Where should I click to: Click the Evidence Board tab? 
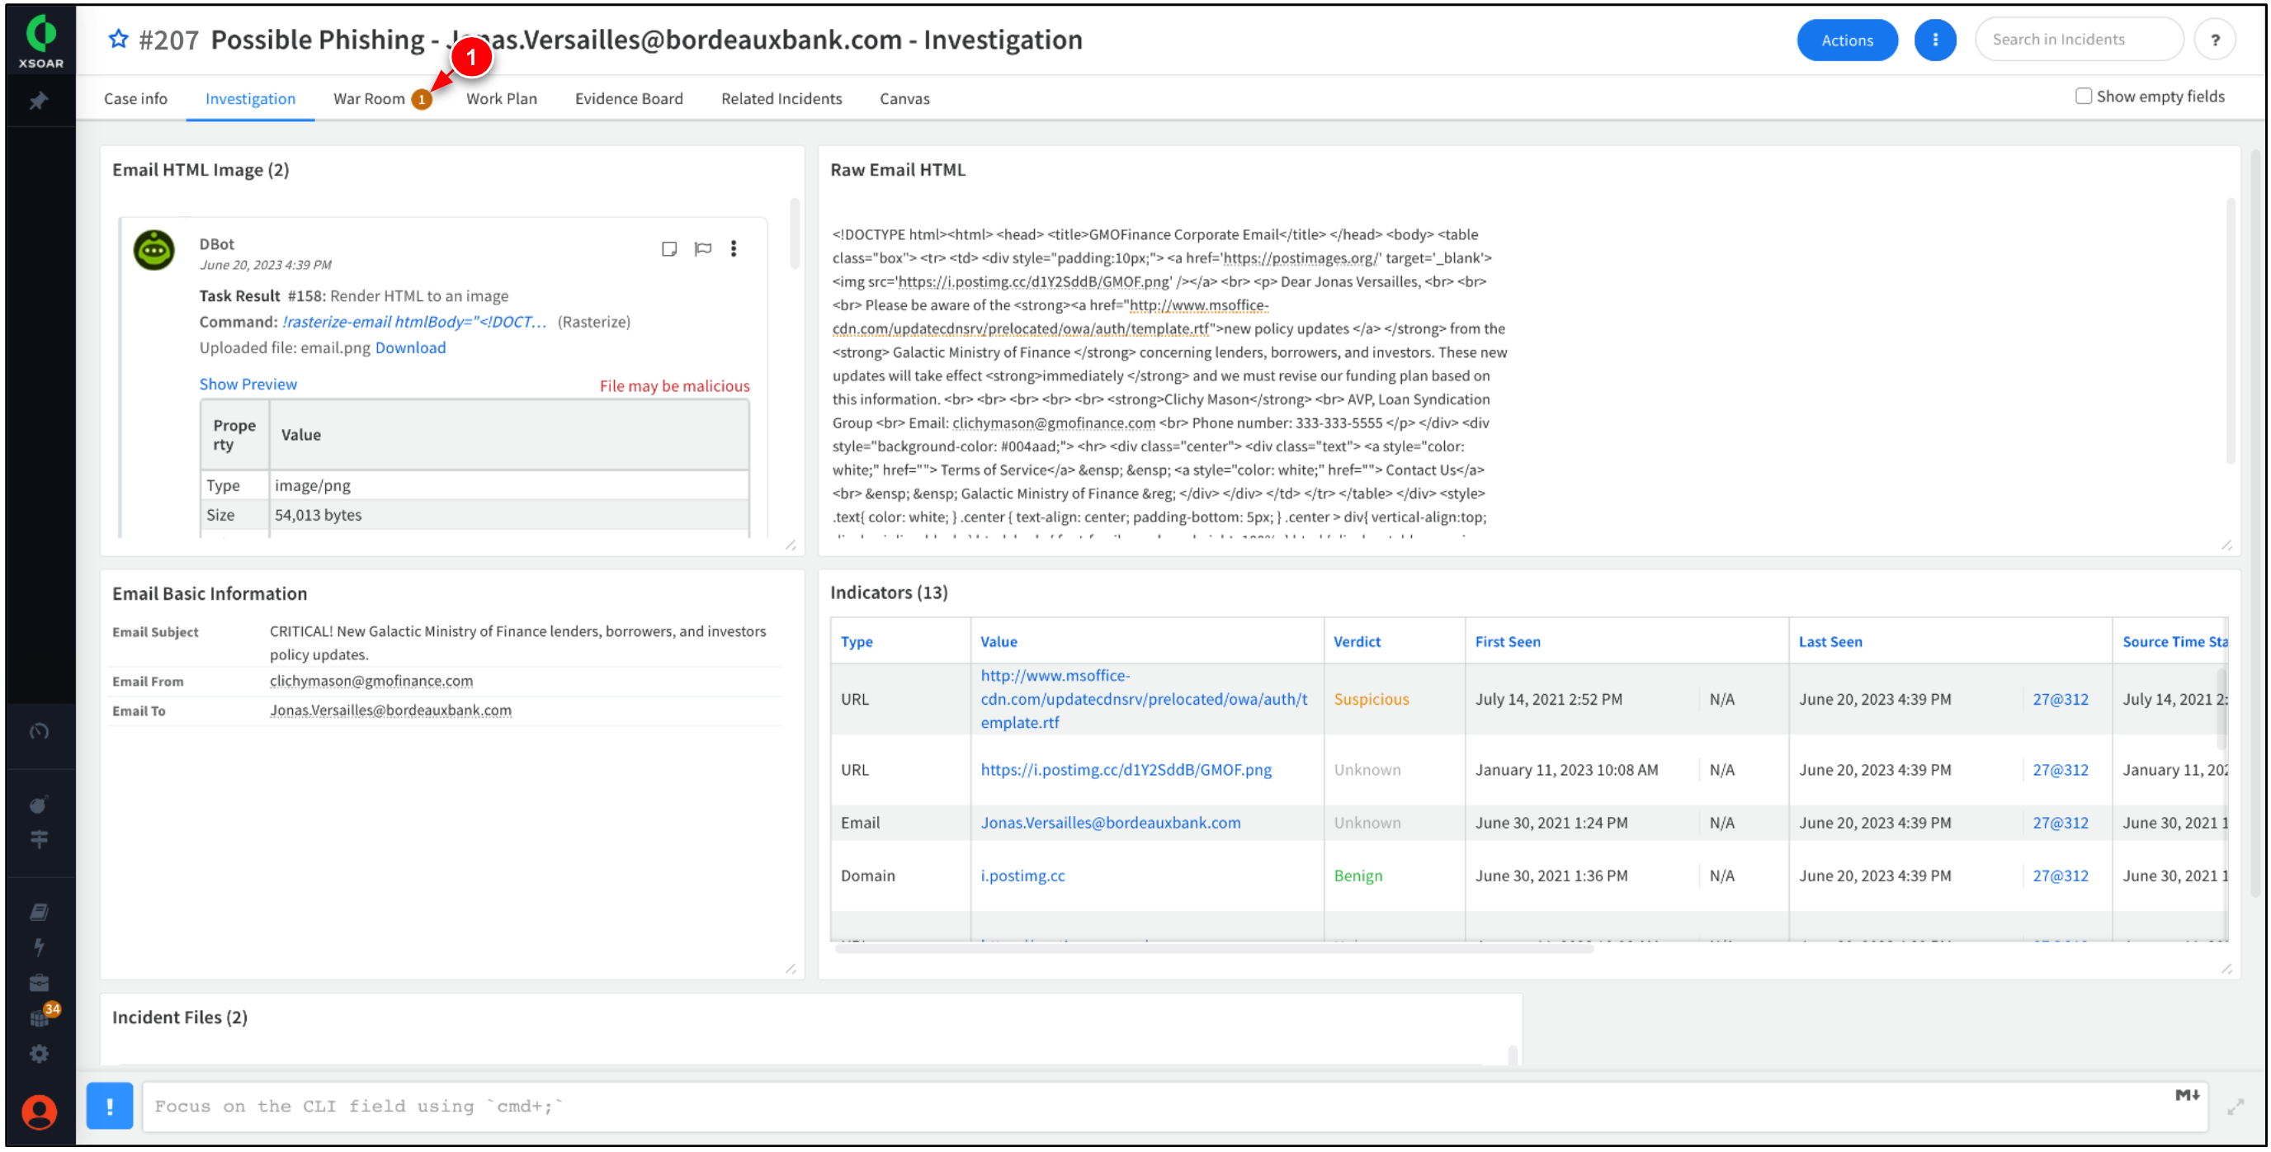pyautogui.click(x=627, y=97)
